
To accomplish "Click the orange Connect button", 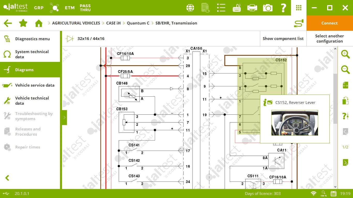I will point(329,23).
